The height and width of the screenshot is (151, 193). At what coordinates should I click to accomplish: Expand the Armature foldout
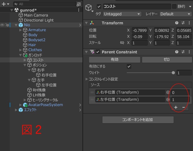[x=20, y=30]
